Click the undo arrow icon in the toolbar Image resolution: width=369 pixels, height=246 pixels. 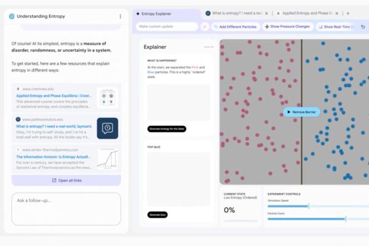[362, 26]
